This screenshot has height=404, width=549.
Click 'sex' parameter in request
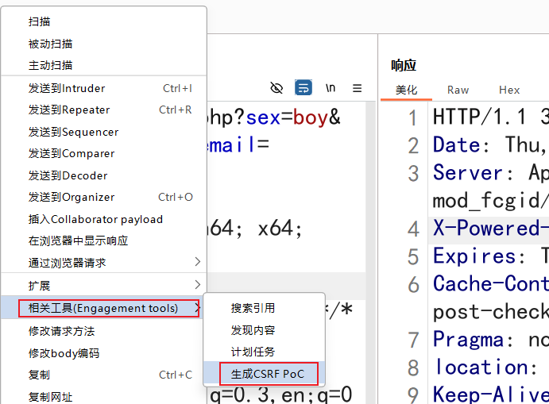pos(263,117)
